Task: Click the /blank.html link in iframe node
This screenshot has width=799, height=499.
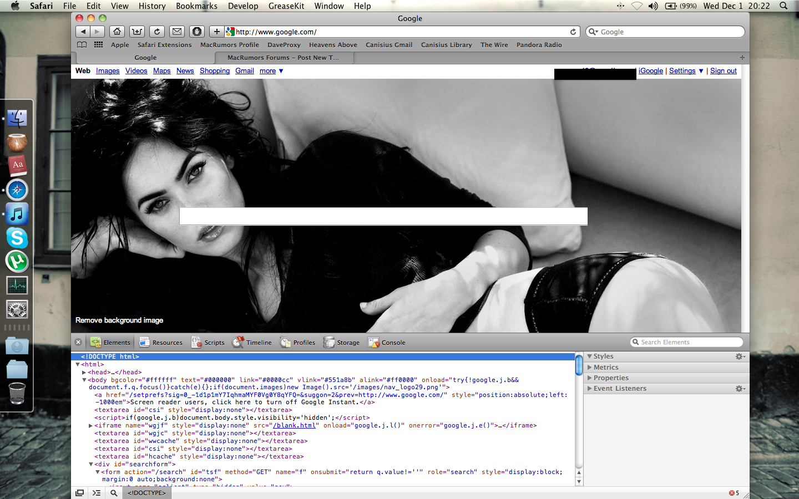Action: 294,425
